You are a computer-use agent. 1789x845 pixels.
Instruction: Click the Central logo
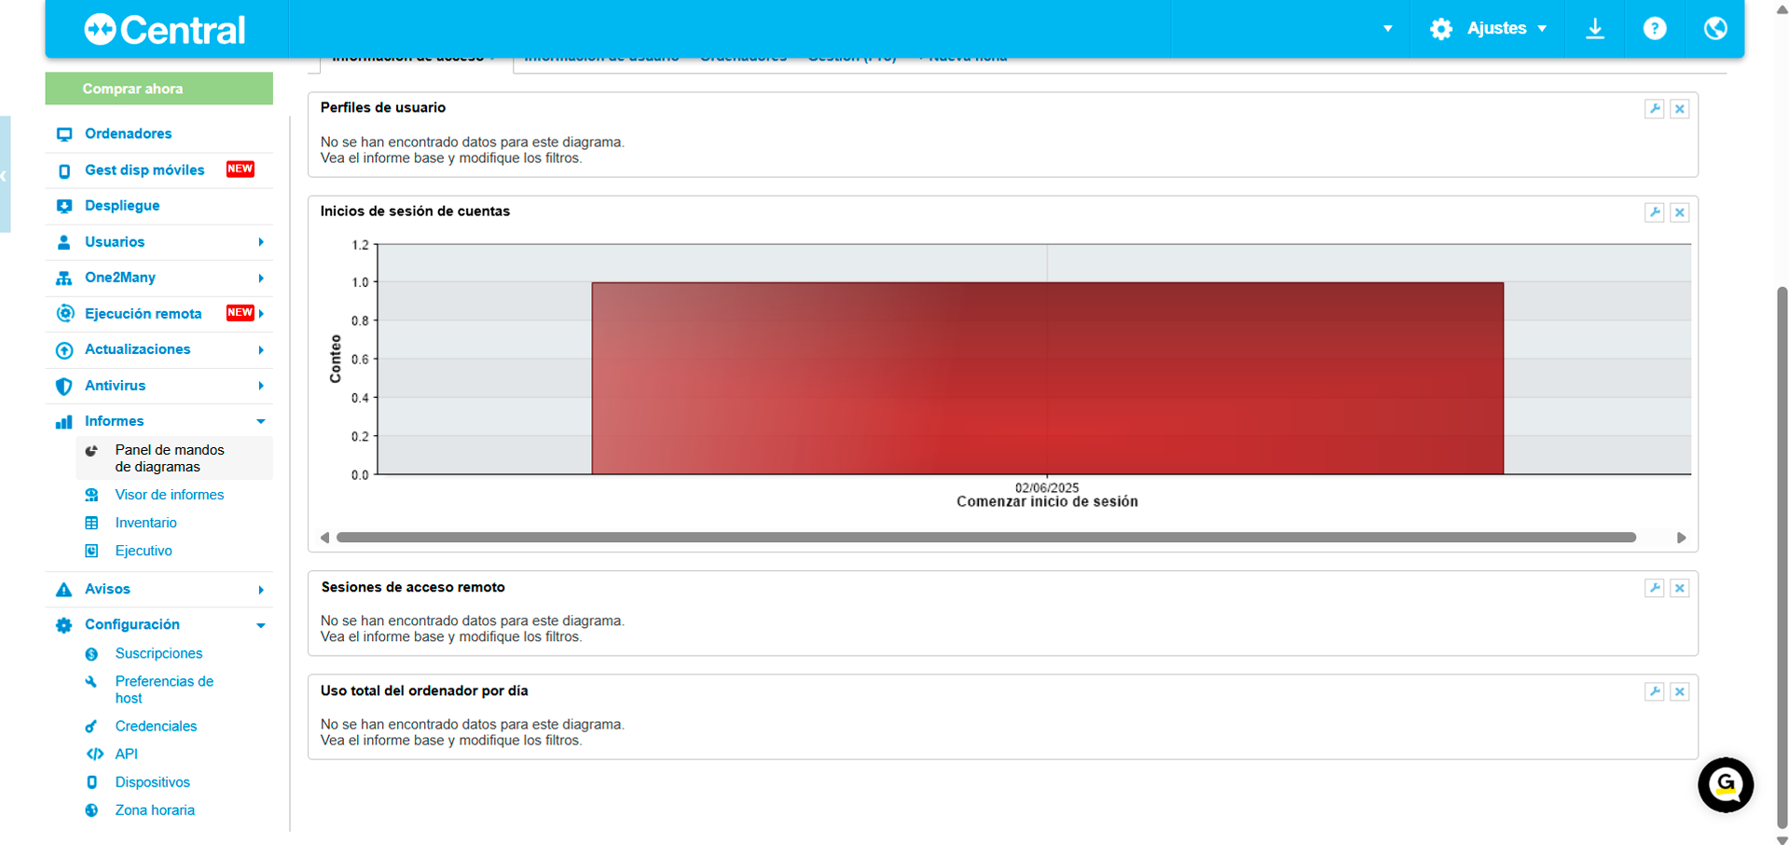coord(165,30)
